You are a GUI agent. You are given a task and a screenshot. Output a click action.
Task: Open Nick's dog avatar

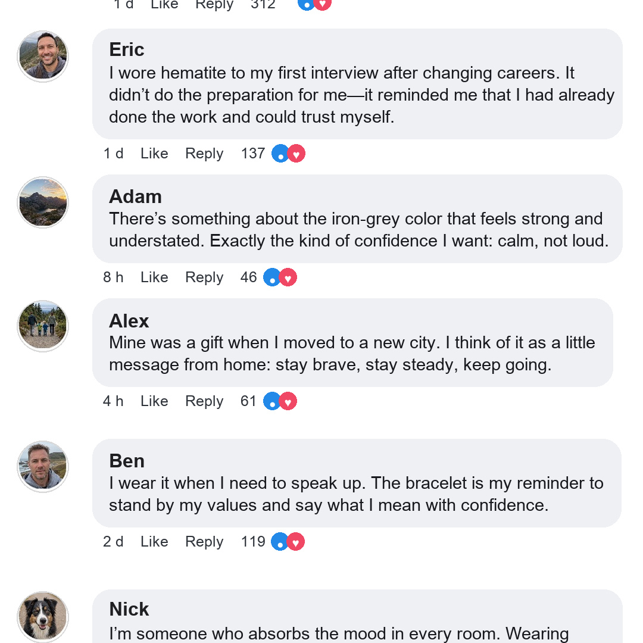tap(43, 617)
